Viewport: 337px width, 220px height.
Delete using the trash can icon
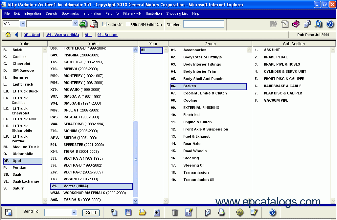click(175, 212)
